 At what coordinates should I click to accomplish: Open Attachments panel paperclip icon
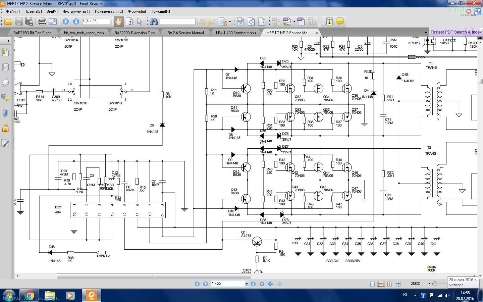[5, 113]
